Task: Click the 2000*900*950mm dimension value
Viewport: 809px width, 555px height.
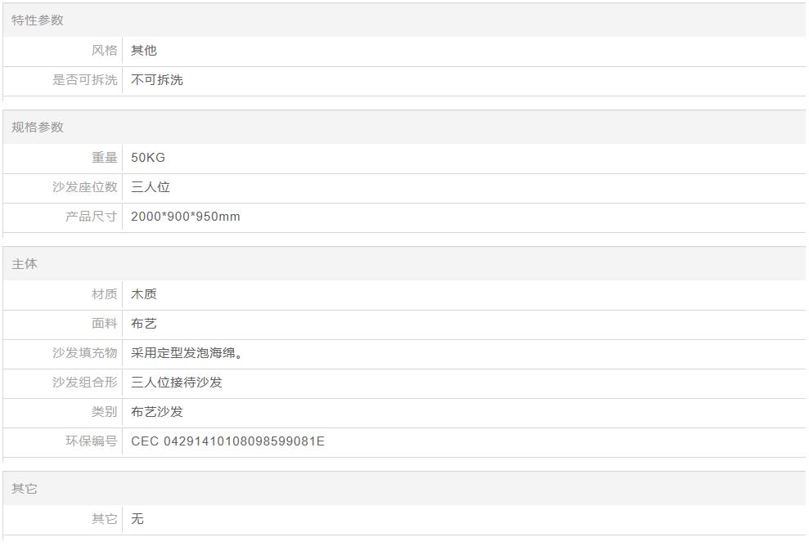Action: [186, 217]
